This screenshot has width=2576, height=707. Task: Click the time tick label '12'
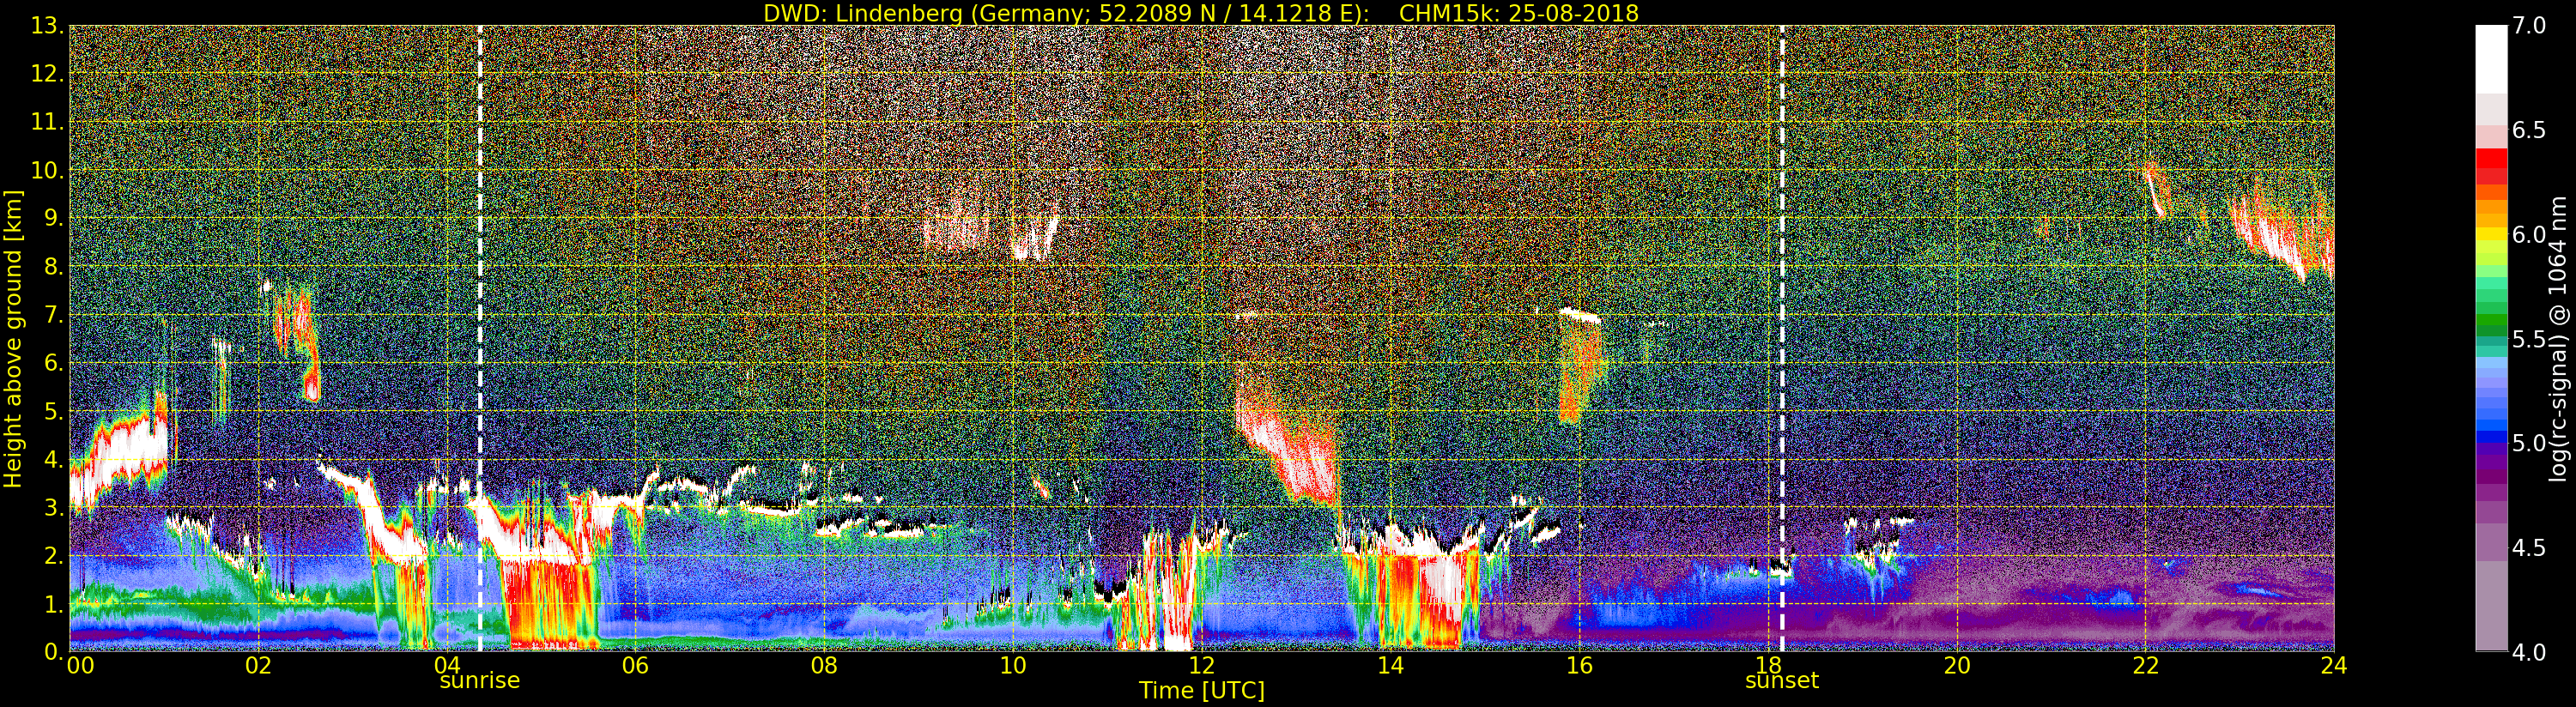coord(1201,666)
